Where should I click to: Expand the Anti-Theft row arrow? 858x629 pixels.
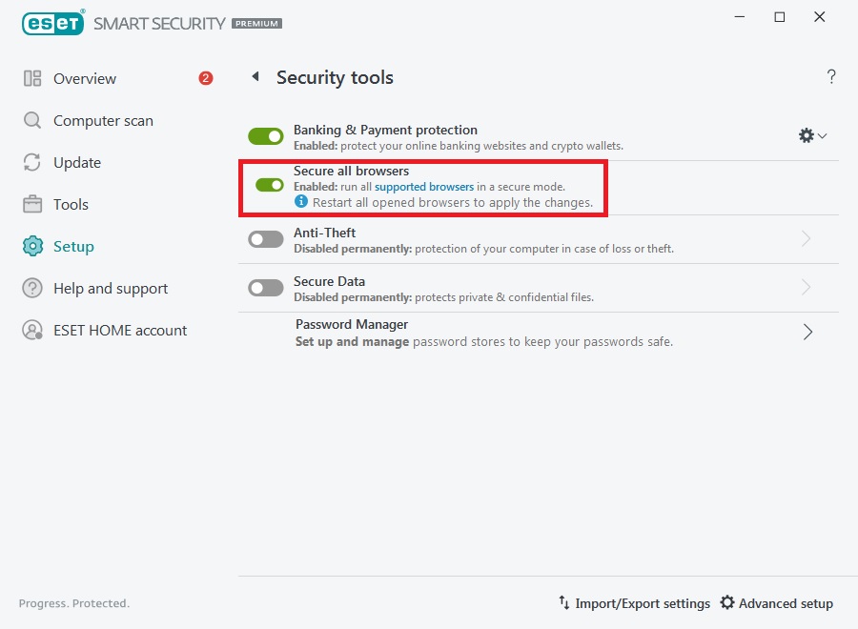[x=807, y=239]
